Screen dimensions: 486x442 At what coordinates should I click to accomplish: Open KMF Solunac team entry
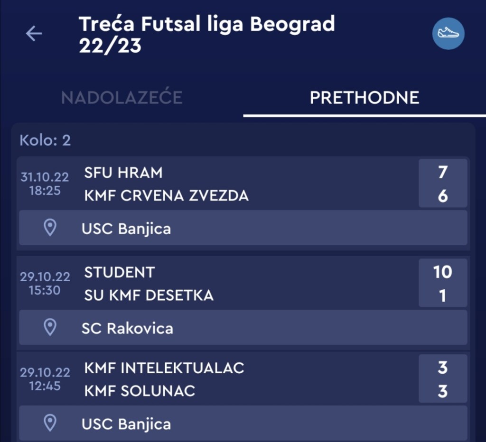pyautogui.click(x=140, y=391)
